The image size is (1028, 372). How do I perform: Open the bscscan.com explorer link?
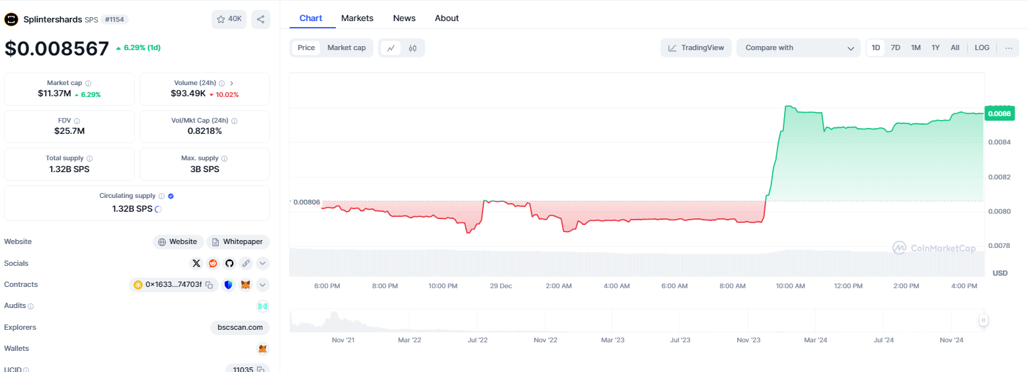point(240,327)
